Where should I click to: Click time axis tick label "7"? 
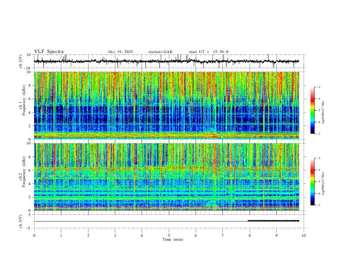pos(223,236)
